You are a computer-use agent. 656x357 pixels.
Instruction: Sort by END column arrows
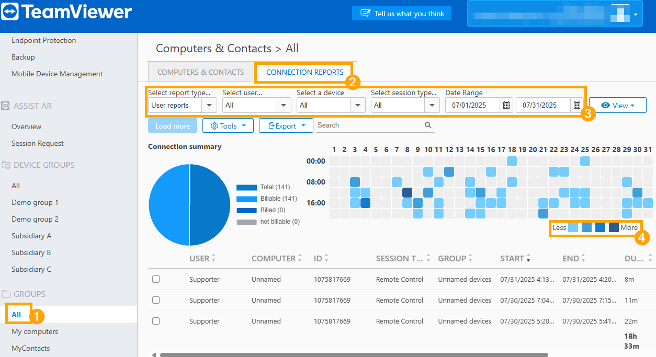583,258
